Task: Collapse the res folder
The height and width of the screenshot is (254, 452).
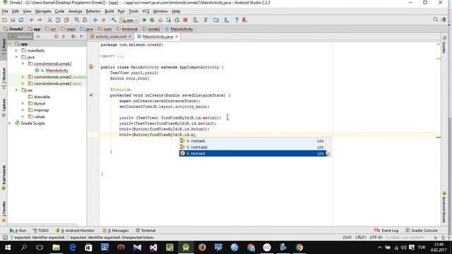Action: [x=17, y=90]
